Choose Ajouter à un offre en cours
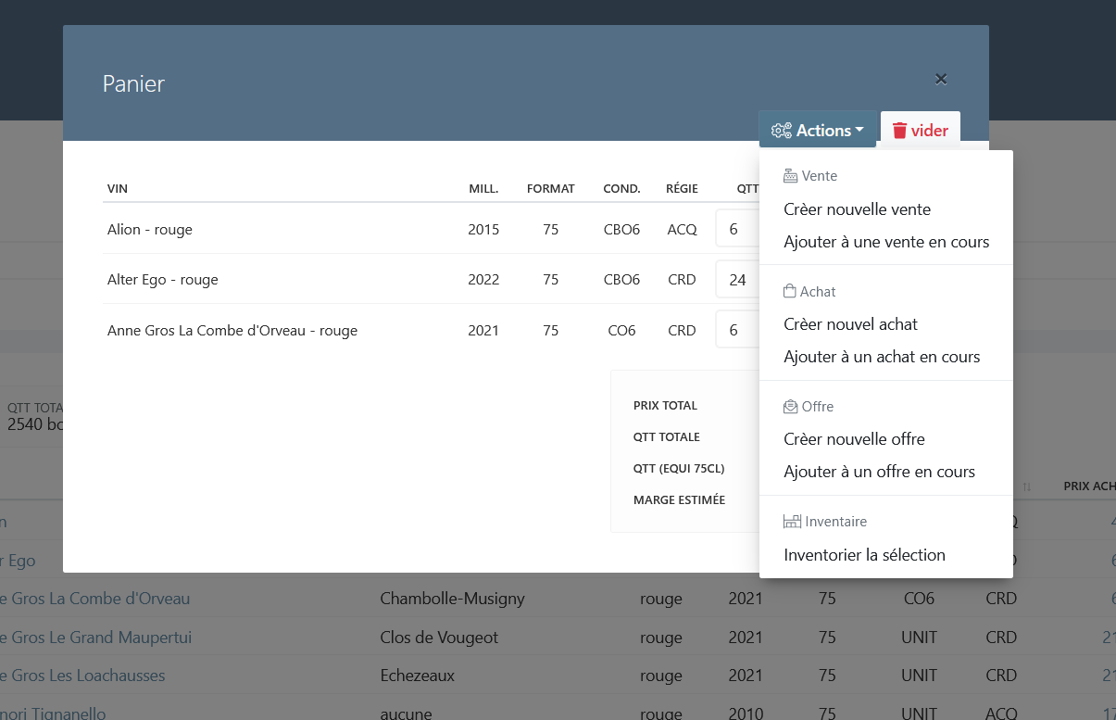Image resolution: width=1116 pixels, height=720 pixels. pyautogui.click(x=879, y=472)
